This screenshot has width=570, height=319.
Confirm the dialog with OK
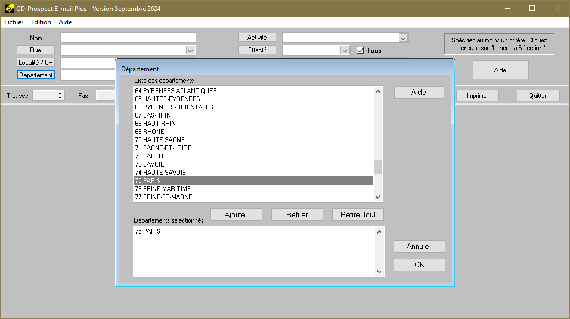419,265
